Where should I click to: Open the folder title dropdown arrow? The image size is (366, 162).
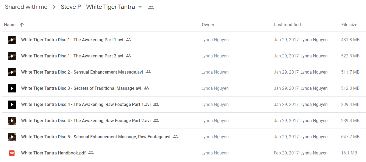point(140,7)
